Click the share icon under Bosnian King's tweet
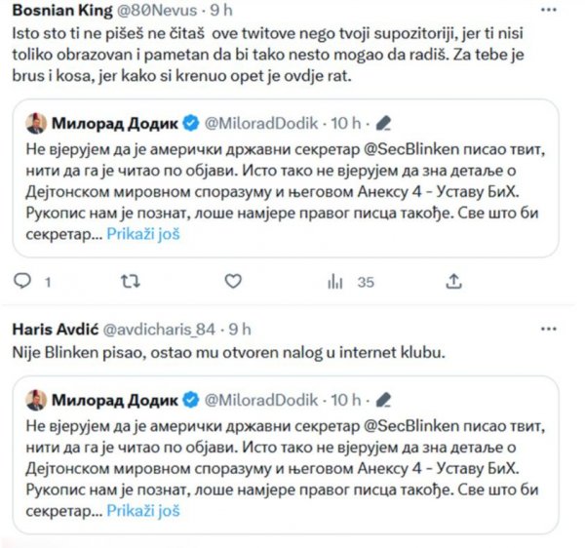This screenshot has width=585, height=548. pos(453,282)
